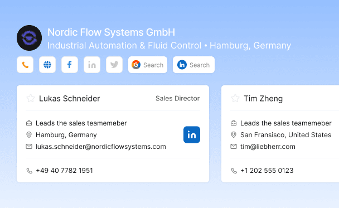This screenshot has width=339, height=208.
Task: Click the Google Search button
Action: click(148, 65)
